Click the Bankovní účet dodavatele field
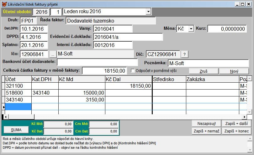This screenshot has height=155, width=254. click(97, 62)
